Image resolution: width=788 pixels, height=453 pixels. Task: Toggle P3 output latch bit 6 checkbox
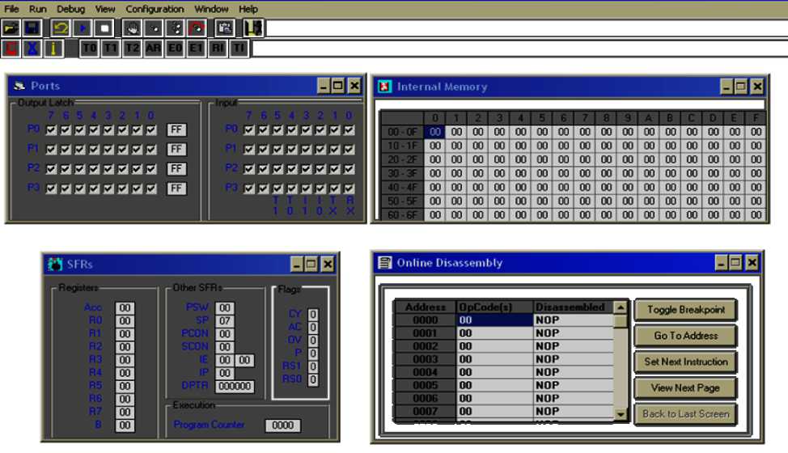click(x=66, y=188)
